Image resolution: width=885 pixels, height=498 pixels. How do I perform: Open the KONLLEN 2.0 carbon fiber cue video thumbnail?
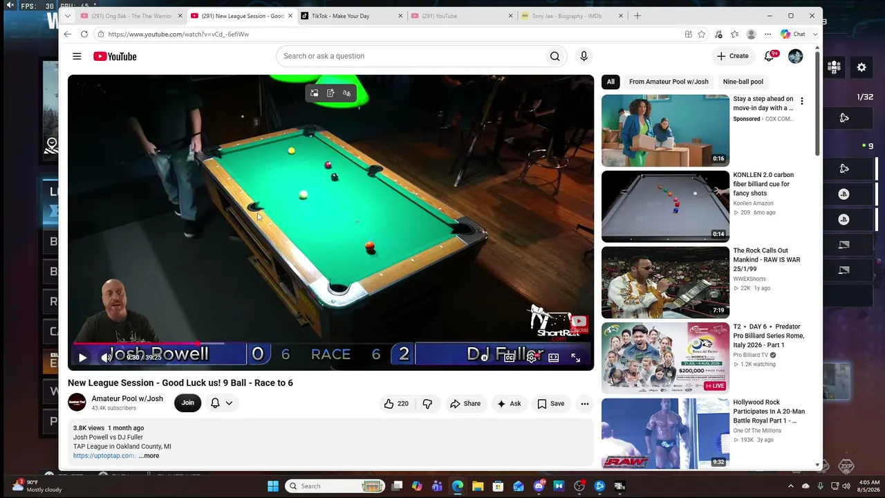coord(665,206)
